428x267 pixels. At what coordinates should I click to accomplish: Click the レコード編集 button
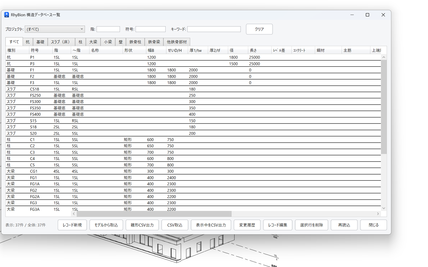[278, 225]
